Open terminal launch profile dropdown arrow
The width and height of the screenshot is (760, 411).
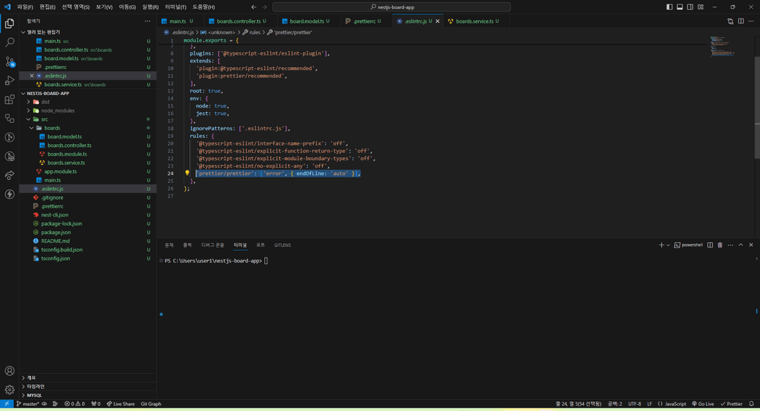[x=668, y=245]
